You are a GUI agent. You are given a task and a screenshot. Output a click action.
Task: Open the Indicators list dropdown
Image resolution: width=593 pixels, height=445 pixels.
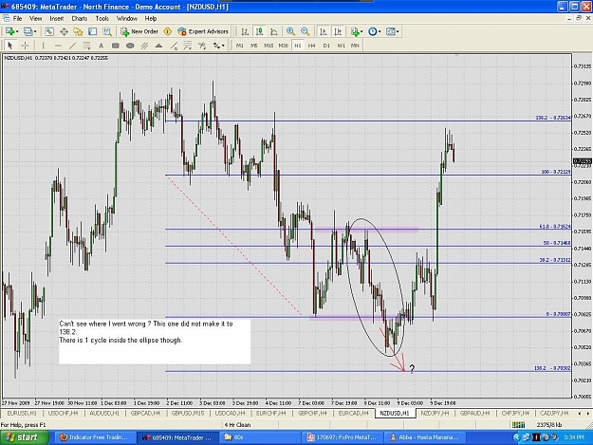tap(356, 31)
